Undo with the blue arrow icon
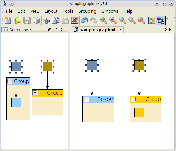176x151 pixels. click(x=84, y=20)
